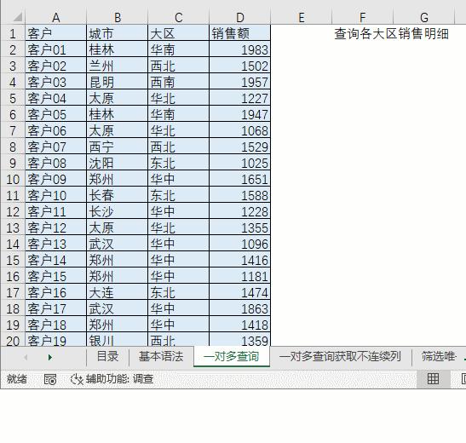Image resolution: width=466 pixels, height=443 pixels.
Task: Select city cell 长春
Action: tap(118, 195)
